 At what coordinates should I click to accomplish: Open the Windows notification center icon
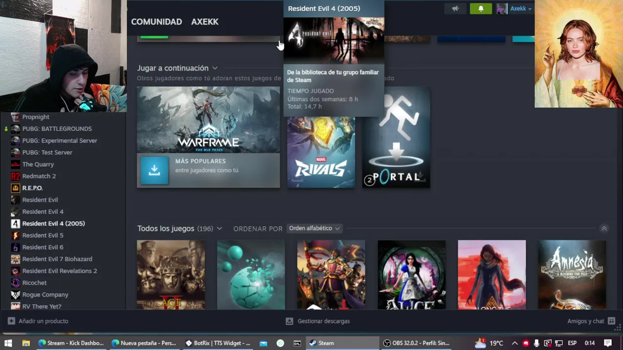tap(608, 343)
